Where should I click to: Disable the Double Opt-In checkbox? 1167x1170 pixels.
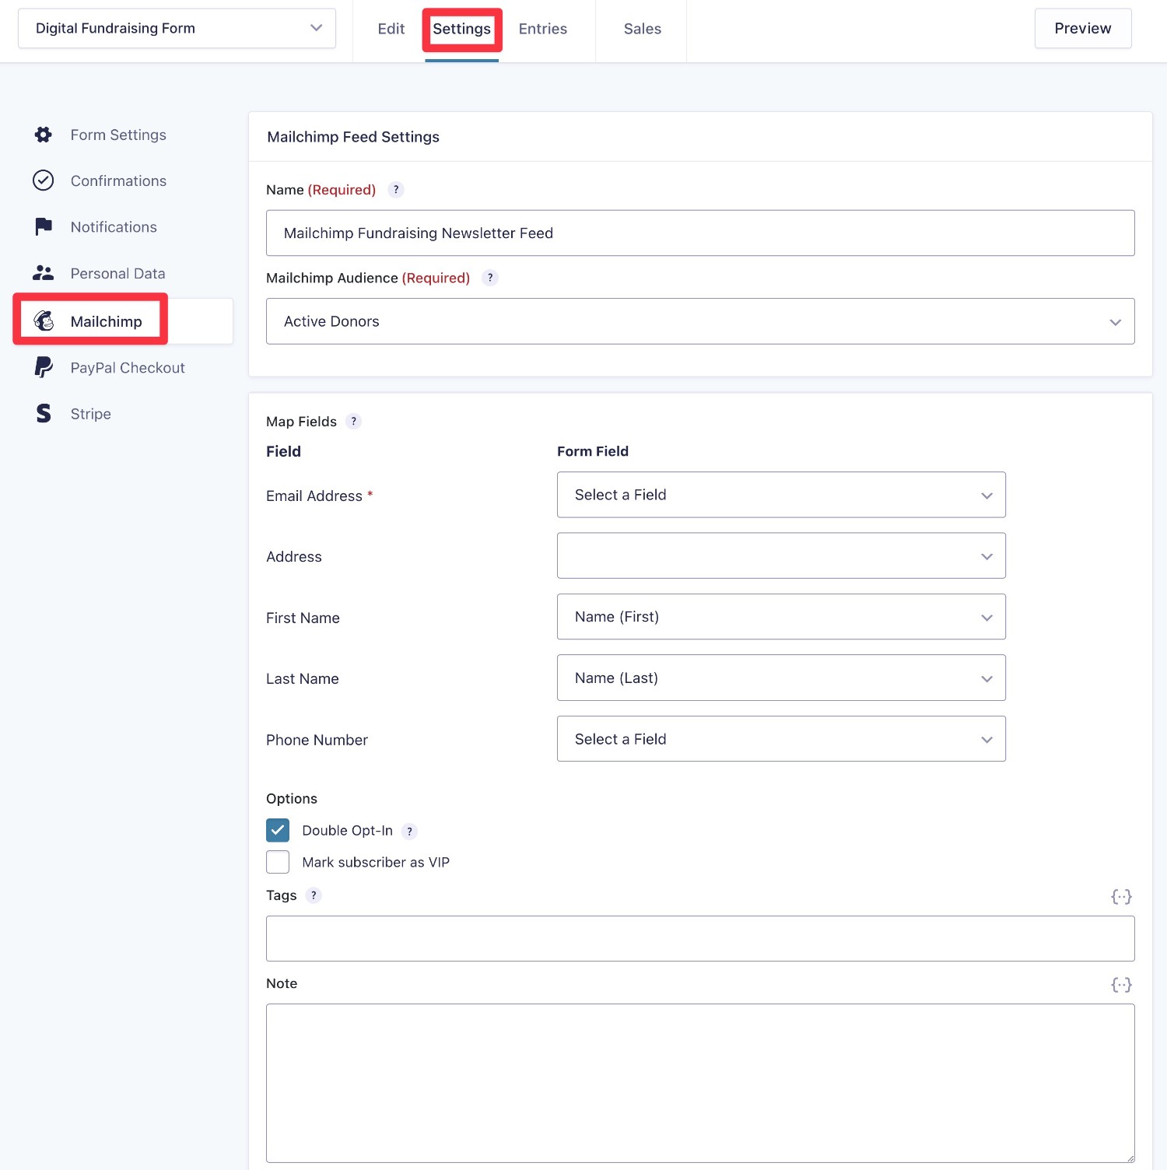click(x=278, y=830)
